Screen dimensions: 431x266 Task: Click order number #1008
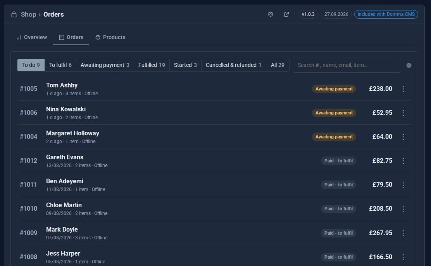[28, 257]
